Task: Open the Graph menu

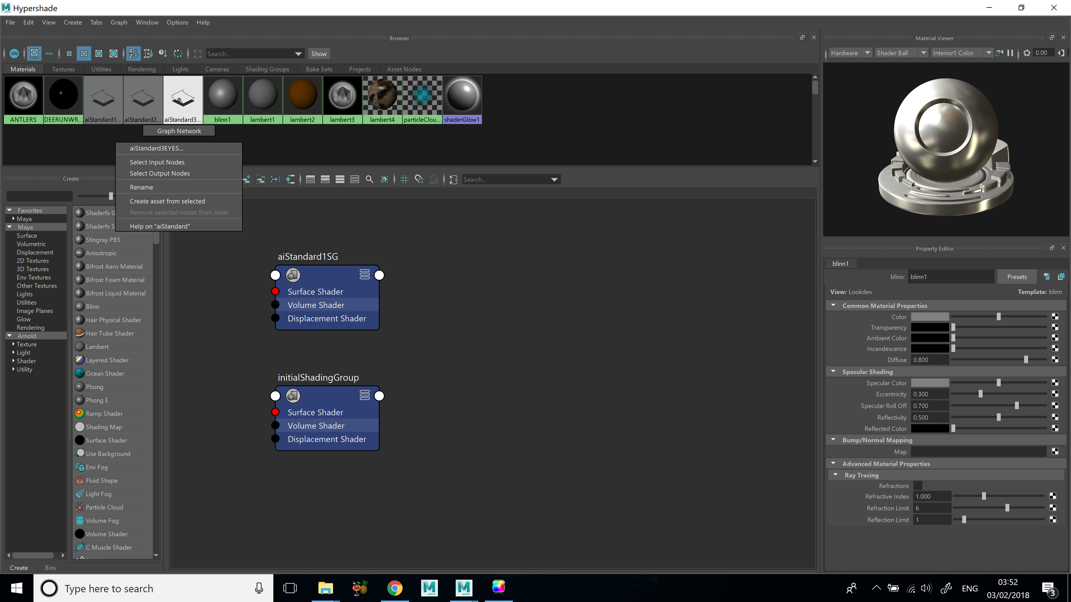Action: click(x=119, y=22)
